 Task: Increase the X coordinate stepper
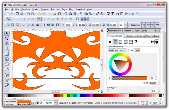click(x=74, y=24)
